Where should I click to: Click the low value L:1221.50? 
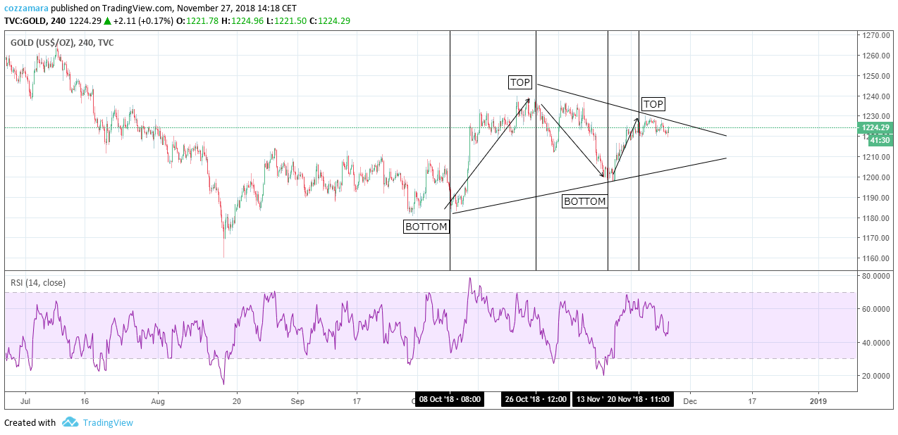(x=286, y=21)
